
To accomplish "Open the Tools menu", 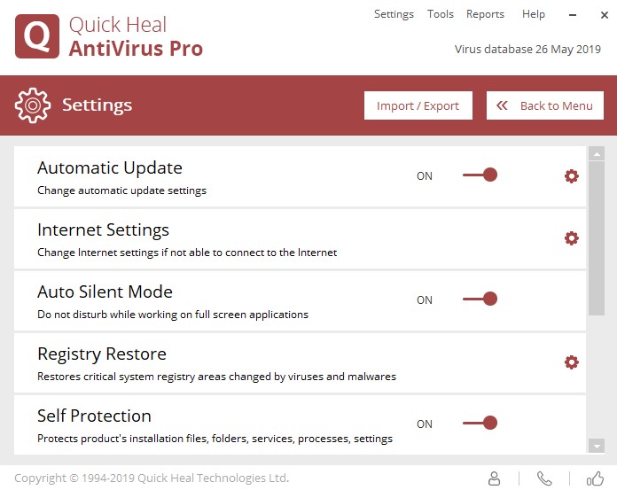I will coord(441,14).
